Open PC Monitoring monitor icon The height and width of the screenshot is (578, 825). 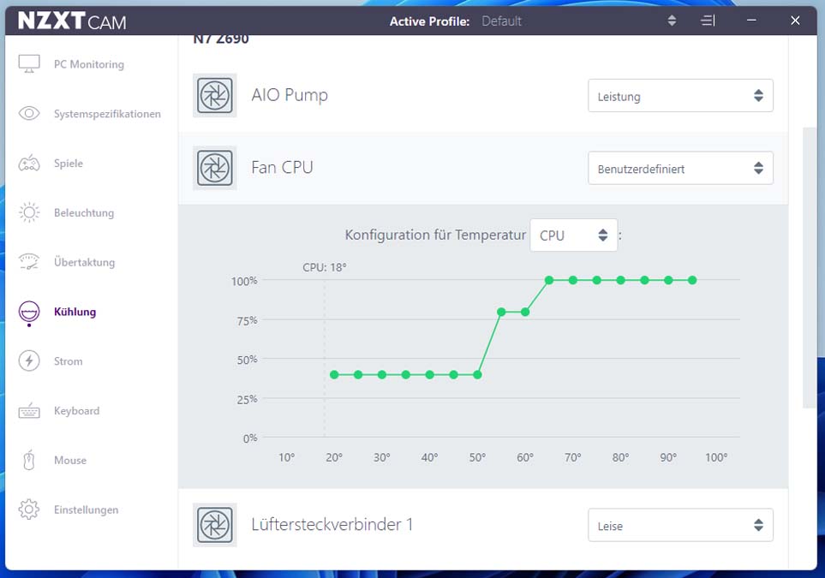(x=29, y=64)
